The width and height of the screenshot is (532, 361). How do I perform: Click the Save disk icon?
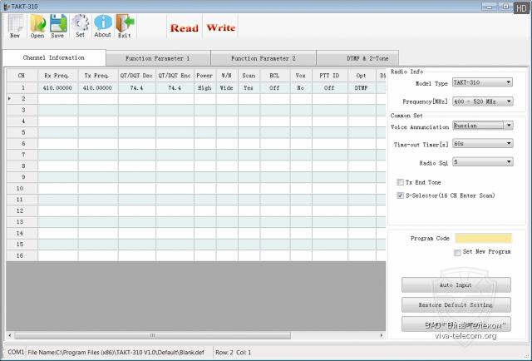click(57, 26)
